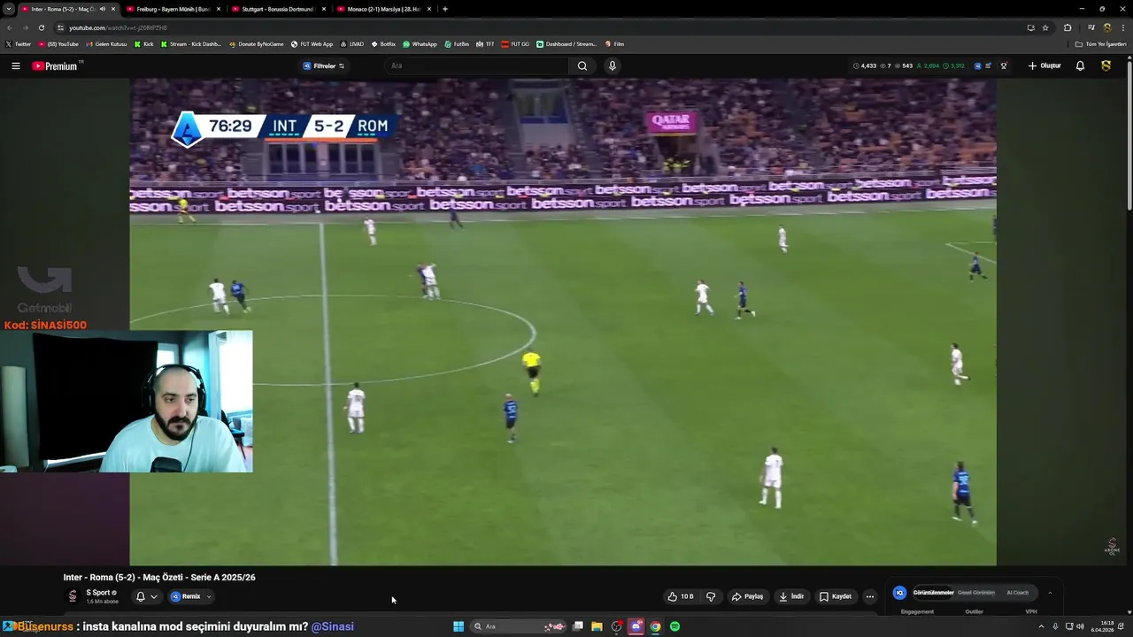The width and height of the screenshot is (1133, 637).
Task: Open the FutBin bookmark
Action: tap(457, 44)
